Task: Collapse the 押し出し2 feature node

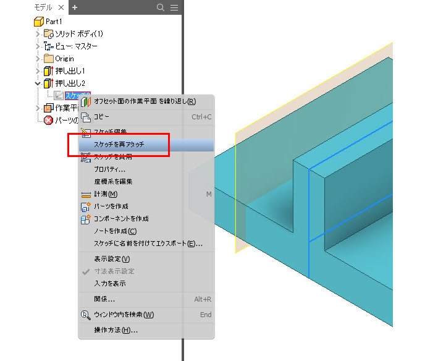Action: [38, 83]
